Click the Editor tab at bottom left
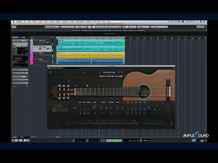This screenshot has width=218, height=163. click(22, 137)
